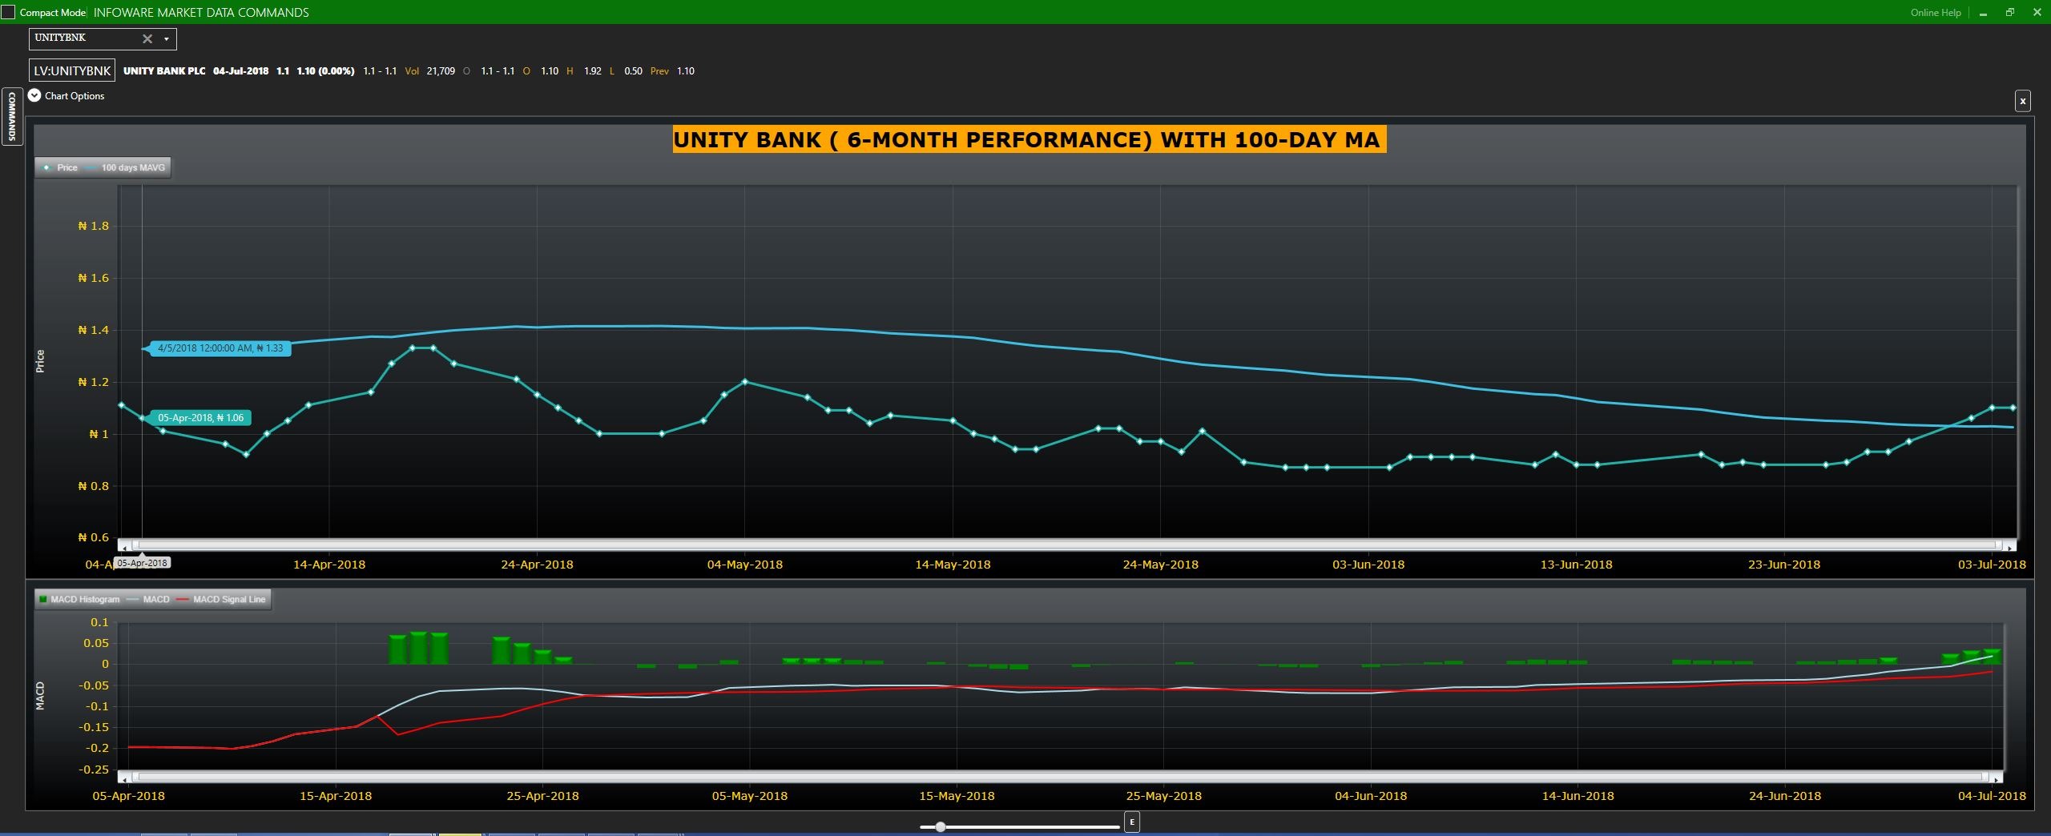The width and height of the screenshot is (2051, 836).
Task: Open the vertical COMMANDS side tab
Action: (x=11, y=116)
